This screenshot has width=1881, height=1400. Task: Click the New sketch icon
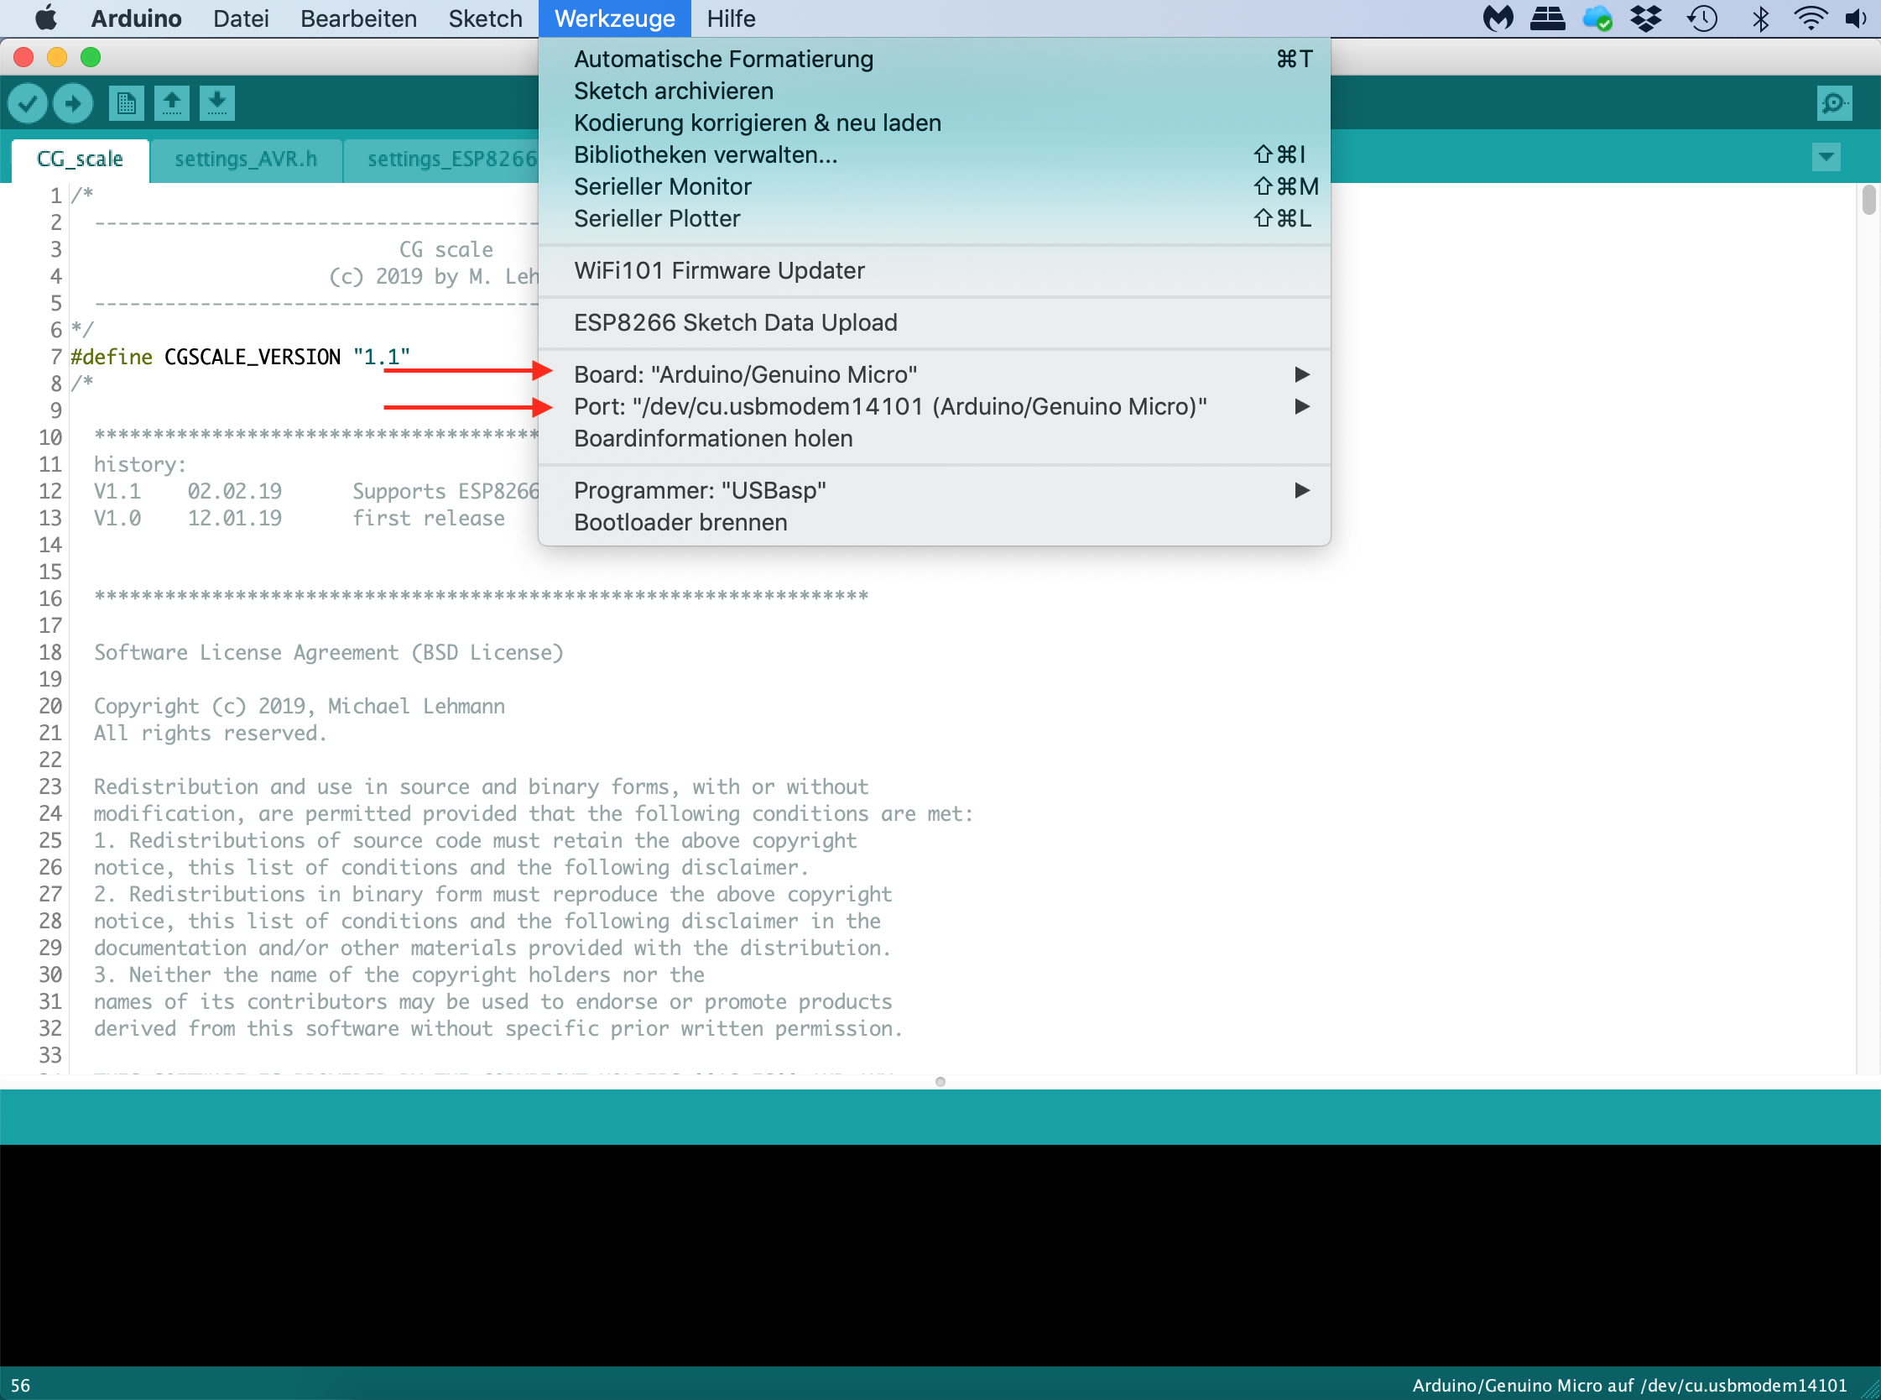pyautogui.click(x=126, y=103)
